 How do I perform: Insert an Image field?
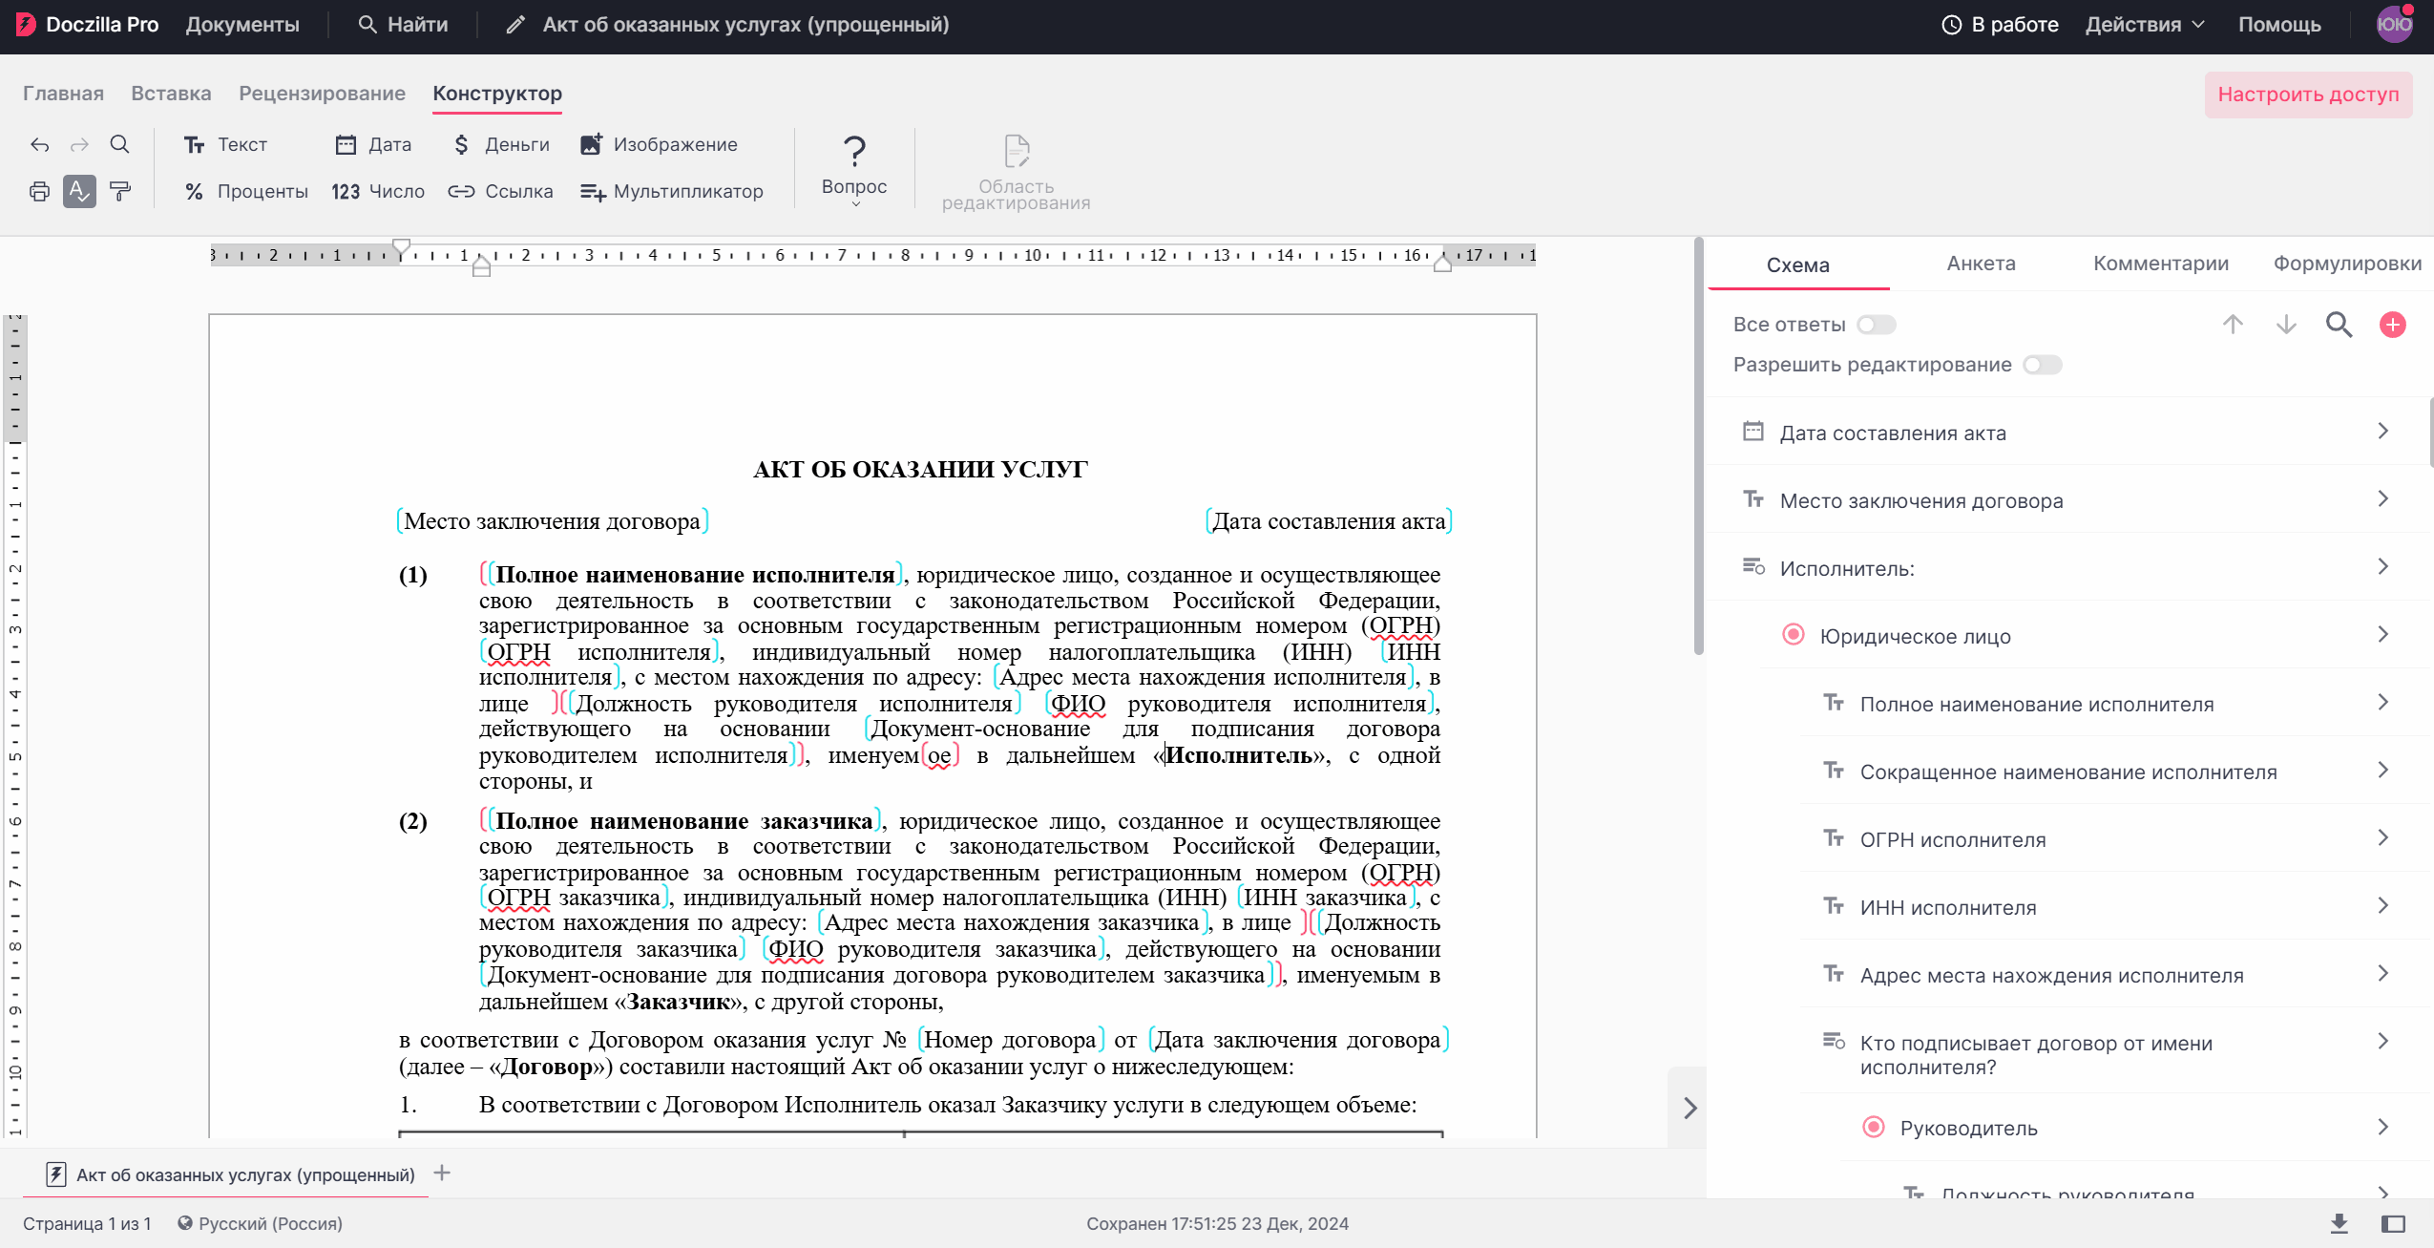[659, 145]
